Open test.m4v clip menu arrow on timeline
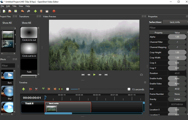The height and width of the screenshot is (120, 188). pos(47,103)
